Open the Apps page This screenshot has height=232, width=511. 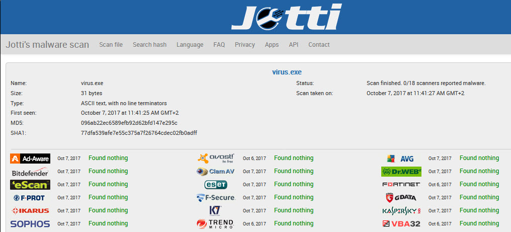(x=272, y=45)
